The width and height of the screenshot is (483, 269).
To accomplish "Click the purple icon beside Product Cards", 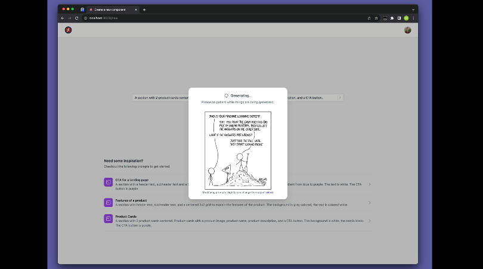I will click(x=108, y=218).
